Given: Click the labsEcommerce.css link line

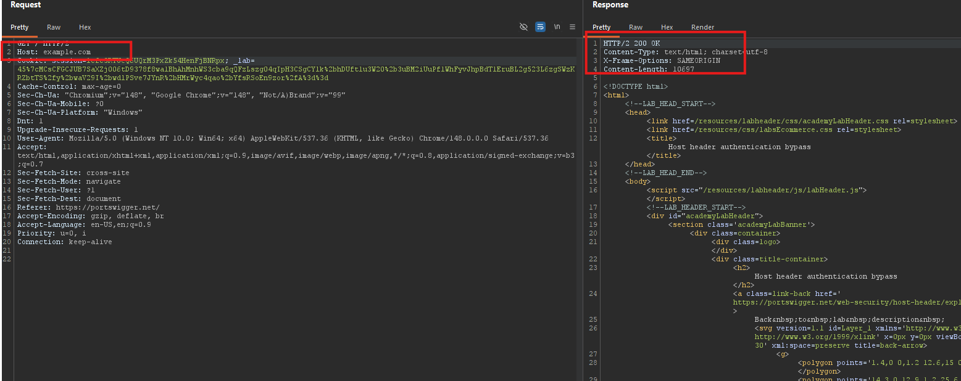Looking at the screenshot, I should [x=774, y=130].
